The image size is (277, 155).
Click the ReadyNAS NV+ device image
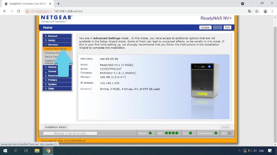click(205, 81)
